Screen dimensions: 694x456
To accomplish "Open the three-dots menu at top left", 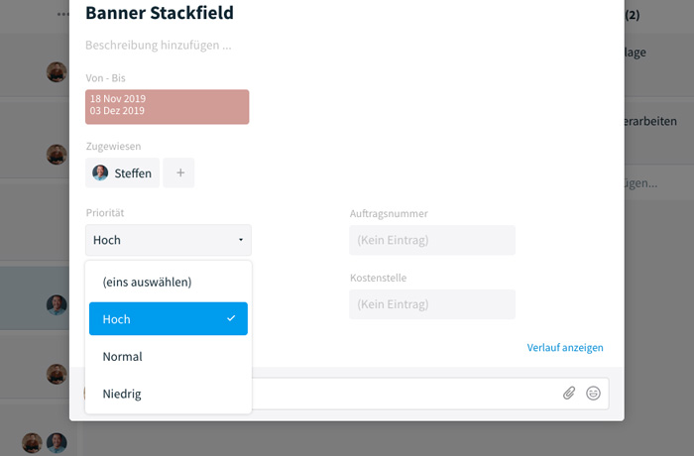I will pyautogui.click(x=62, y=14).
